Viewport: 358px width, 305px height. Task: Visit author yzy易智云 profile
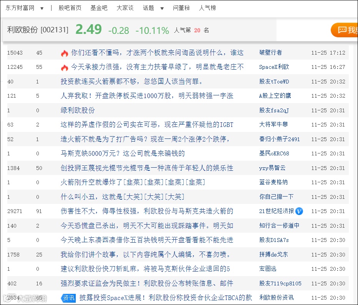click(x=272, y=168)
